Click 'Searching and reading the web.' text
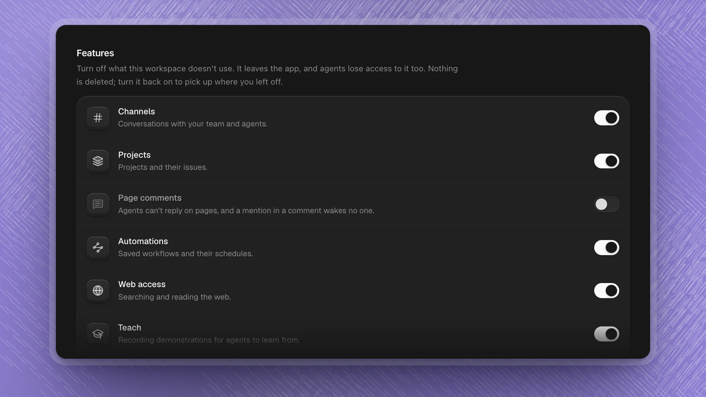Image resolution: width=706 pixels, height=397 pixels. point(174,297)
